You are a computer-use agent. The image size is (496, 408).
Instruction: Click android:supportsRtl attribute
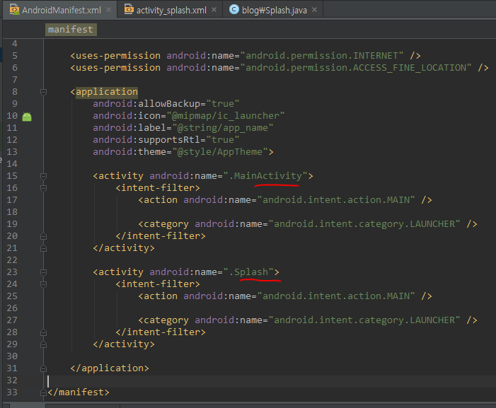(x=146, y=140)
